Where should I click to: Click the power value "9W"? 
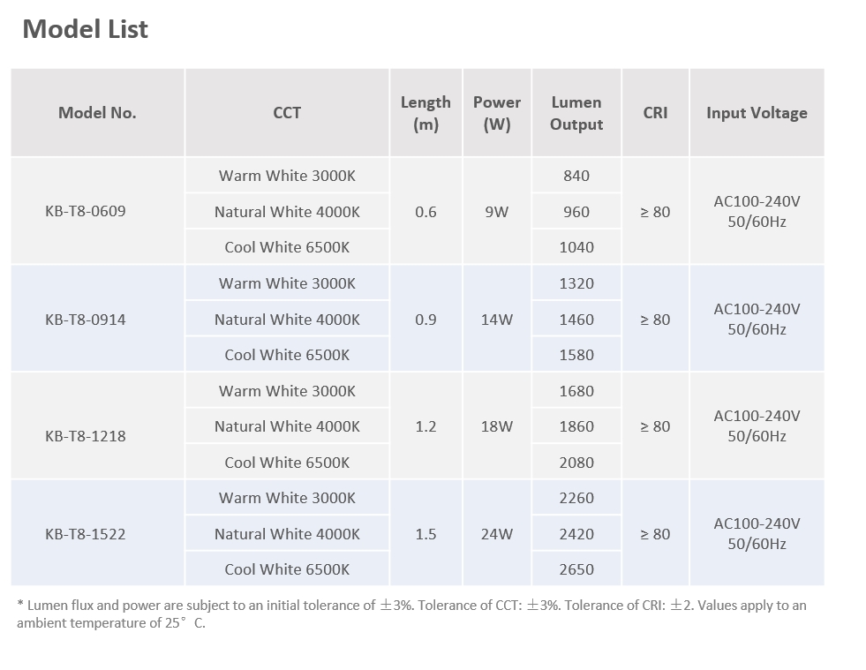(x=497, y=212)
